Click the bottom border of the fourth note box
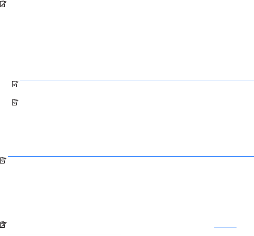Image resolution: width=254 pixels, height=236 pixels. (131, 178)
